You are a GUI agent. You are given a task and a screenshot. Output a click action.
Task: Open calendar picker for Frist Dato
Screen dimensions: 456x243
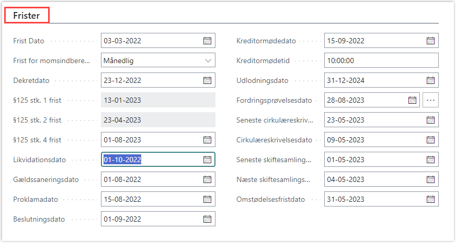pos(207,41)
